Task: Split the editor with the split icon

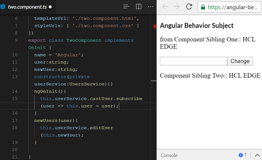Action: tap(138, 7)
